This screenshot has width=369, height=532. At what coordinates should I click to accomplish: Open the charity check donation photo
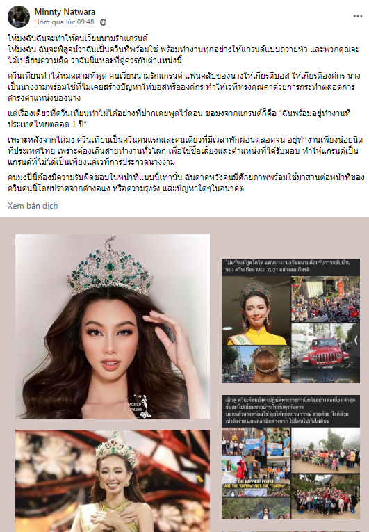click(256, 441)
